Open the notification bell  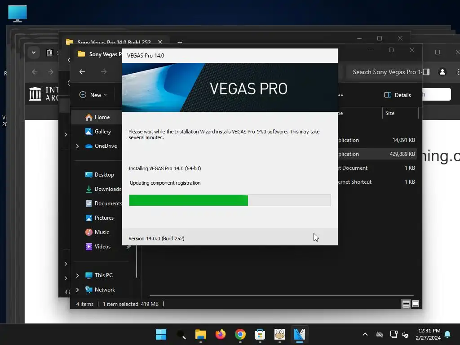coord(448,334)
